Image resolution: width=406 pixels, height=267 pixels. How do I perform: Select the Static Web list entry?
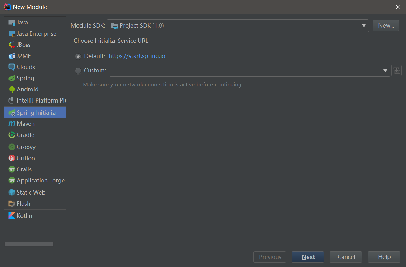click(x=35, y=193)
